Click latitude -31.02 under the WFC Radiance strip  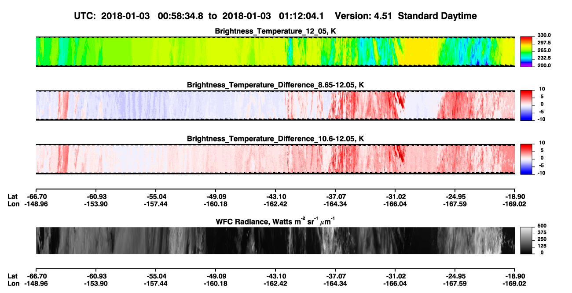tap(395, 276)
